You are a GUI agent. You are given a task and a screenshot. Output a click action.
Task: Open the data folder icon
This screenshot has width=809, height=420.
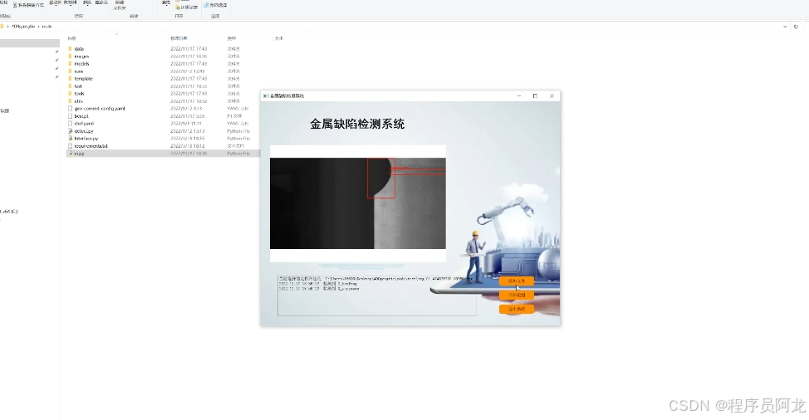[x=70, y=48]
